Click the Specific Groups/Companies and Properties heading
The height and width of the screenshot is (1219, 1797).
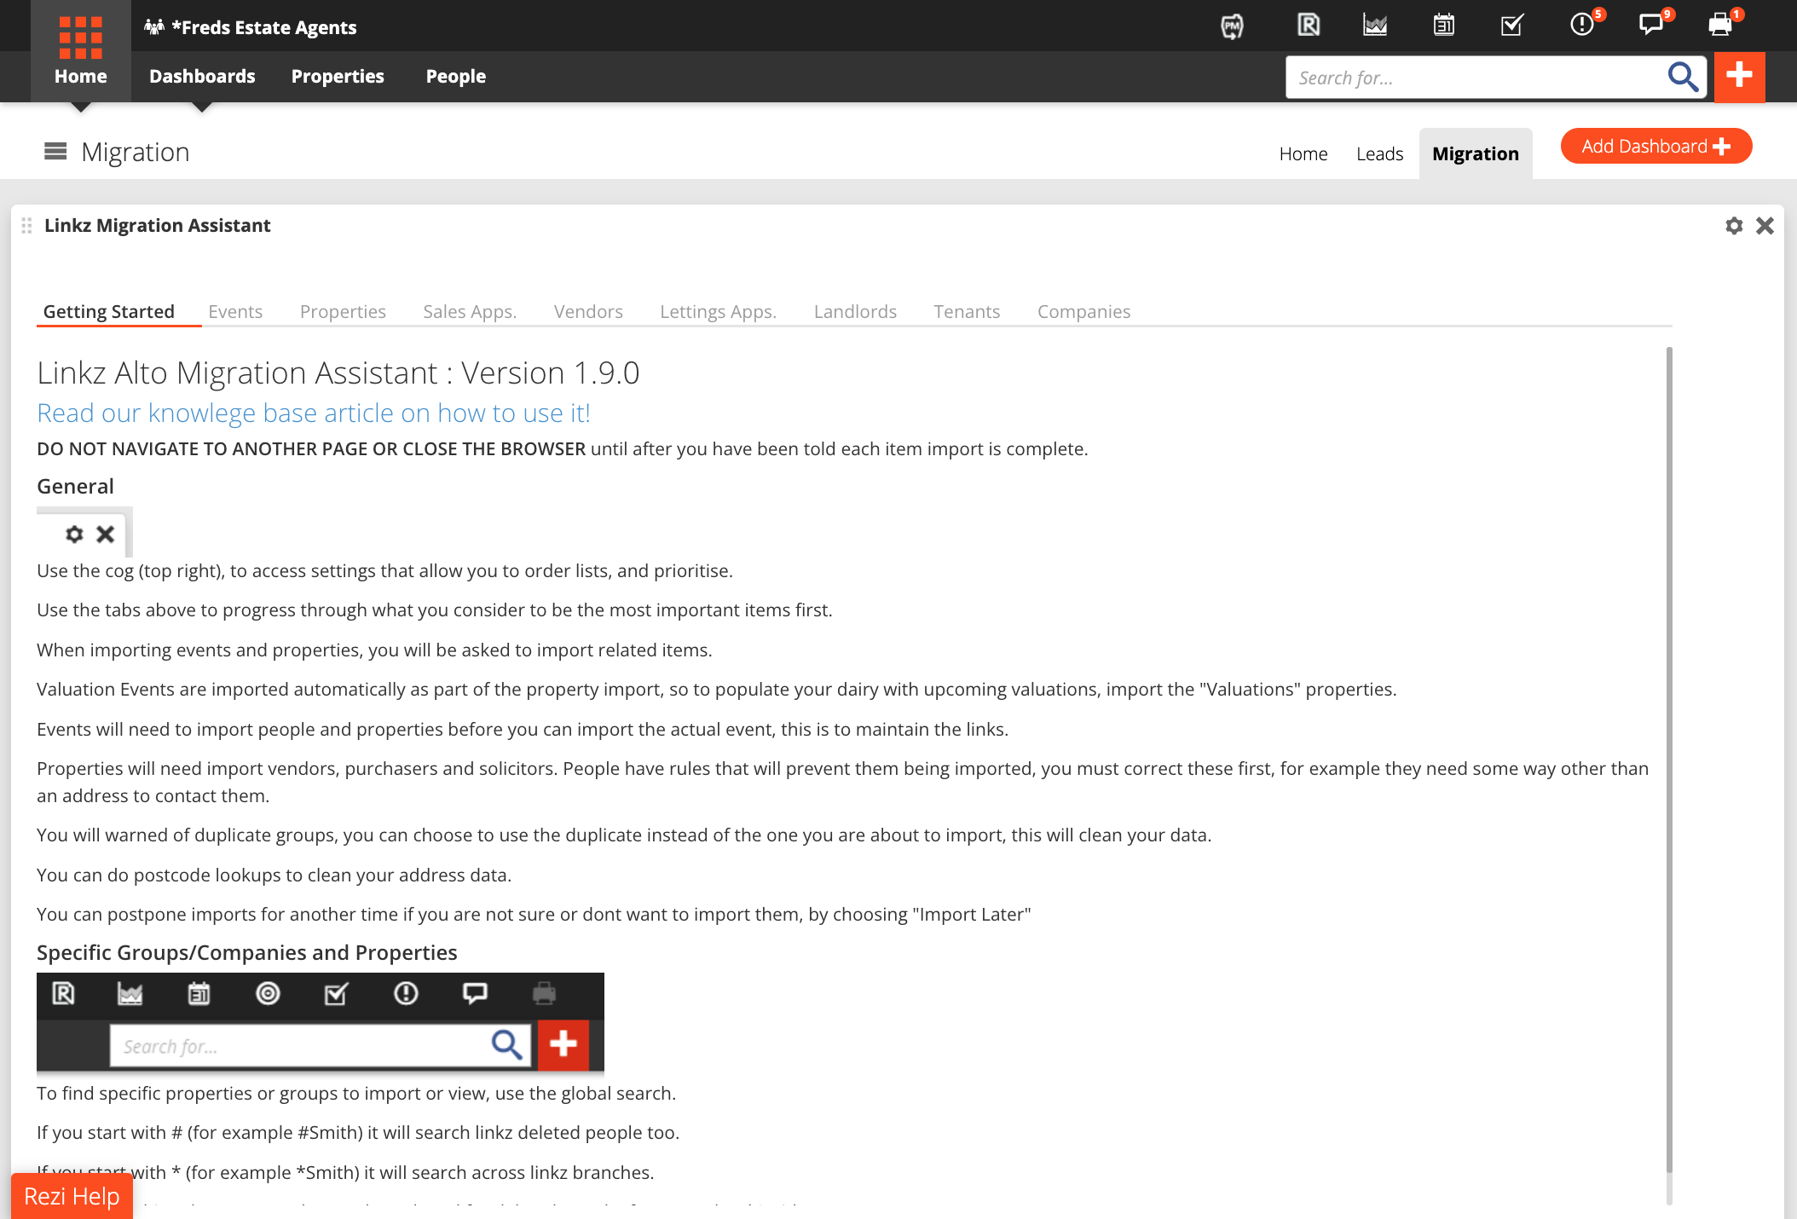(x=246, y=952)
